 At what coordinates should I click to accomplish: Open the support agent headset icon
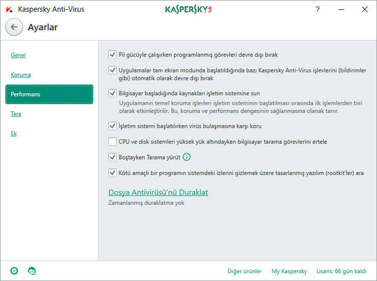[x=32, y=271]
